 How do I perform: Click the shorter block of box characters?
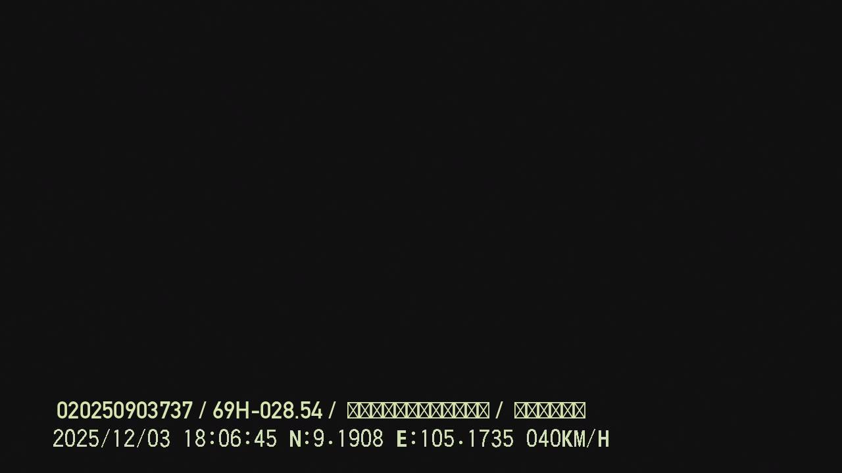tap(549, 411)
